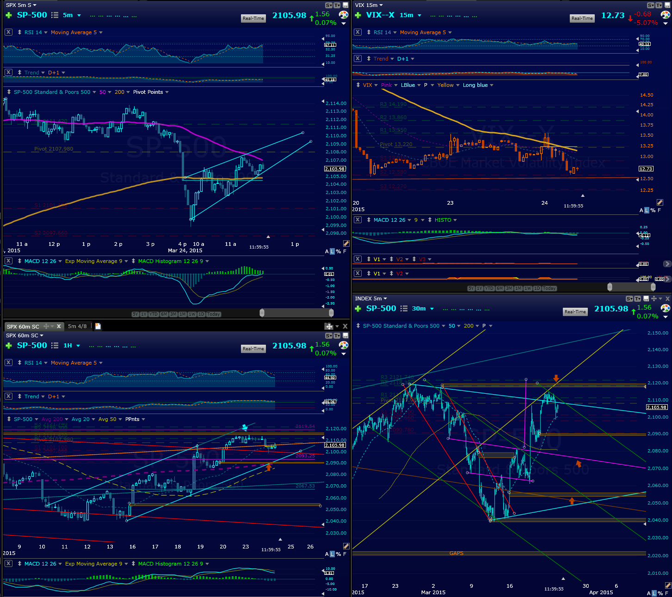Click the 2,105.98 price label on SPX 5m axis
The image size is (672, 597).
(x=335, y=169)
